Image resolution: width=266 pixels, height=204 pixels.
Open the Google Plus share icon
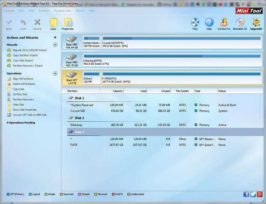pos(260,194)
